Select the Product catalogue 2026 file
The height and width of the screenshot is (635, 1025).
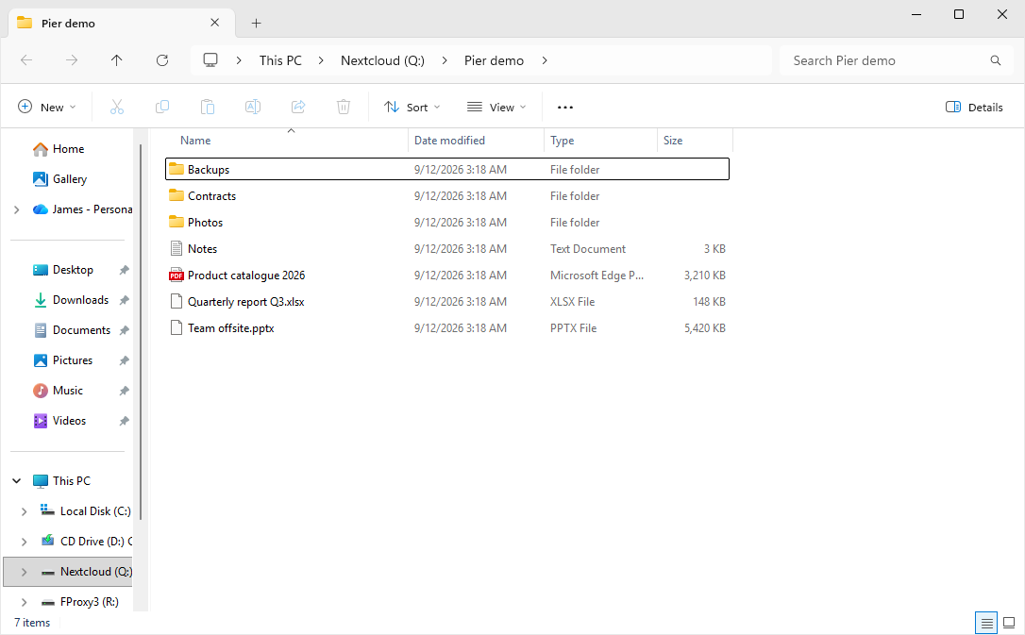(x=447, y=276)
